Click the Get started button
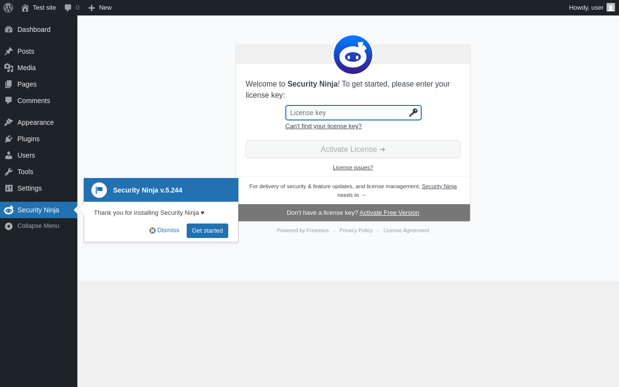The height and width of the screenshot is (387, 619). click(207, 231)
